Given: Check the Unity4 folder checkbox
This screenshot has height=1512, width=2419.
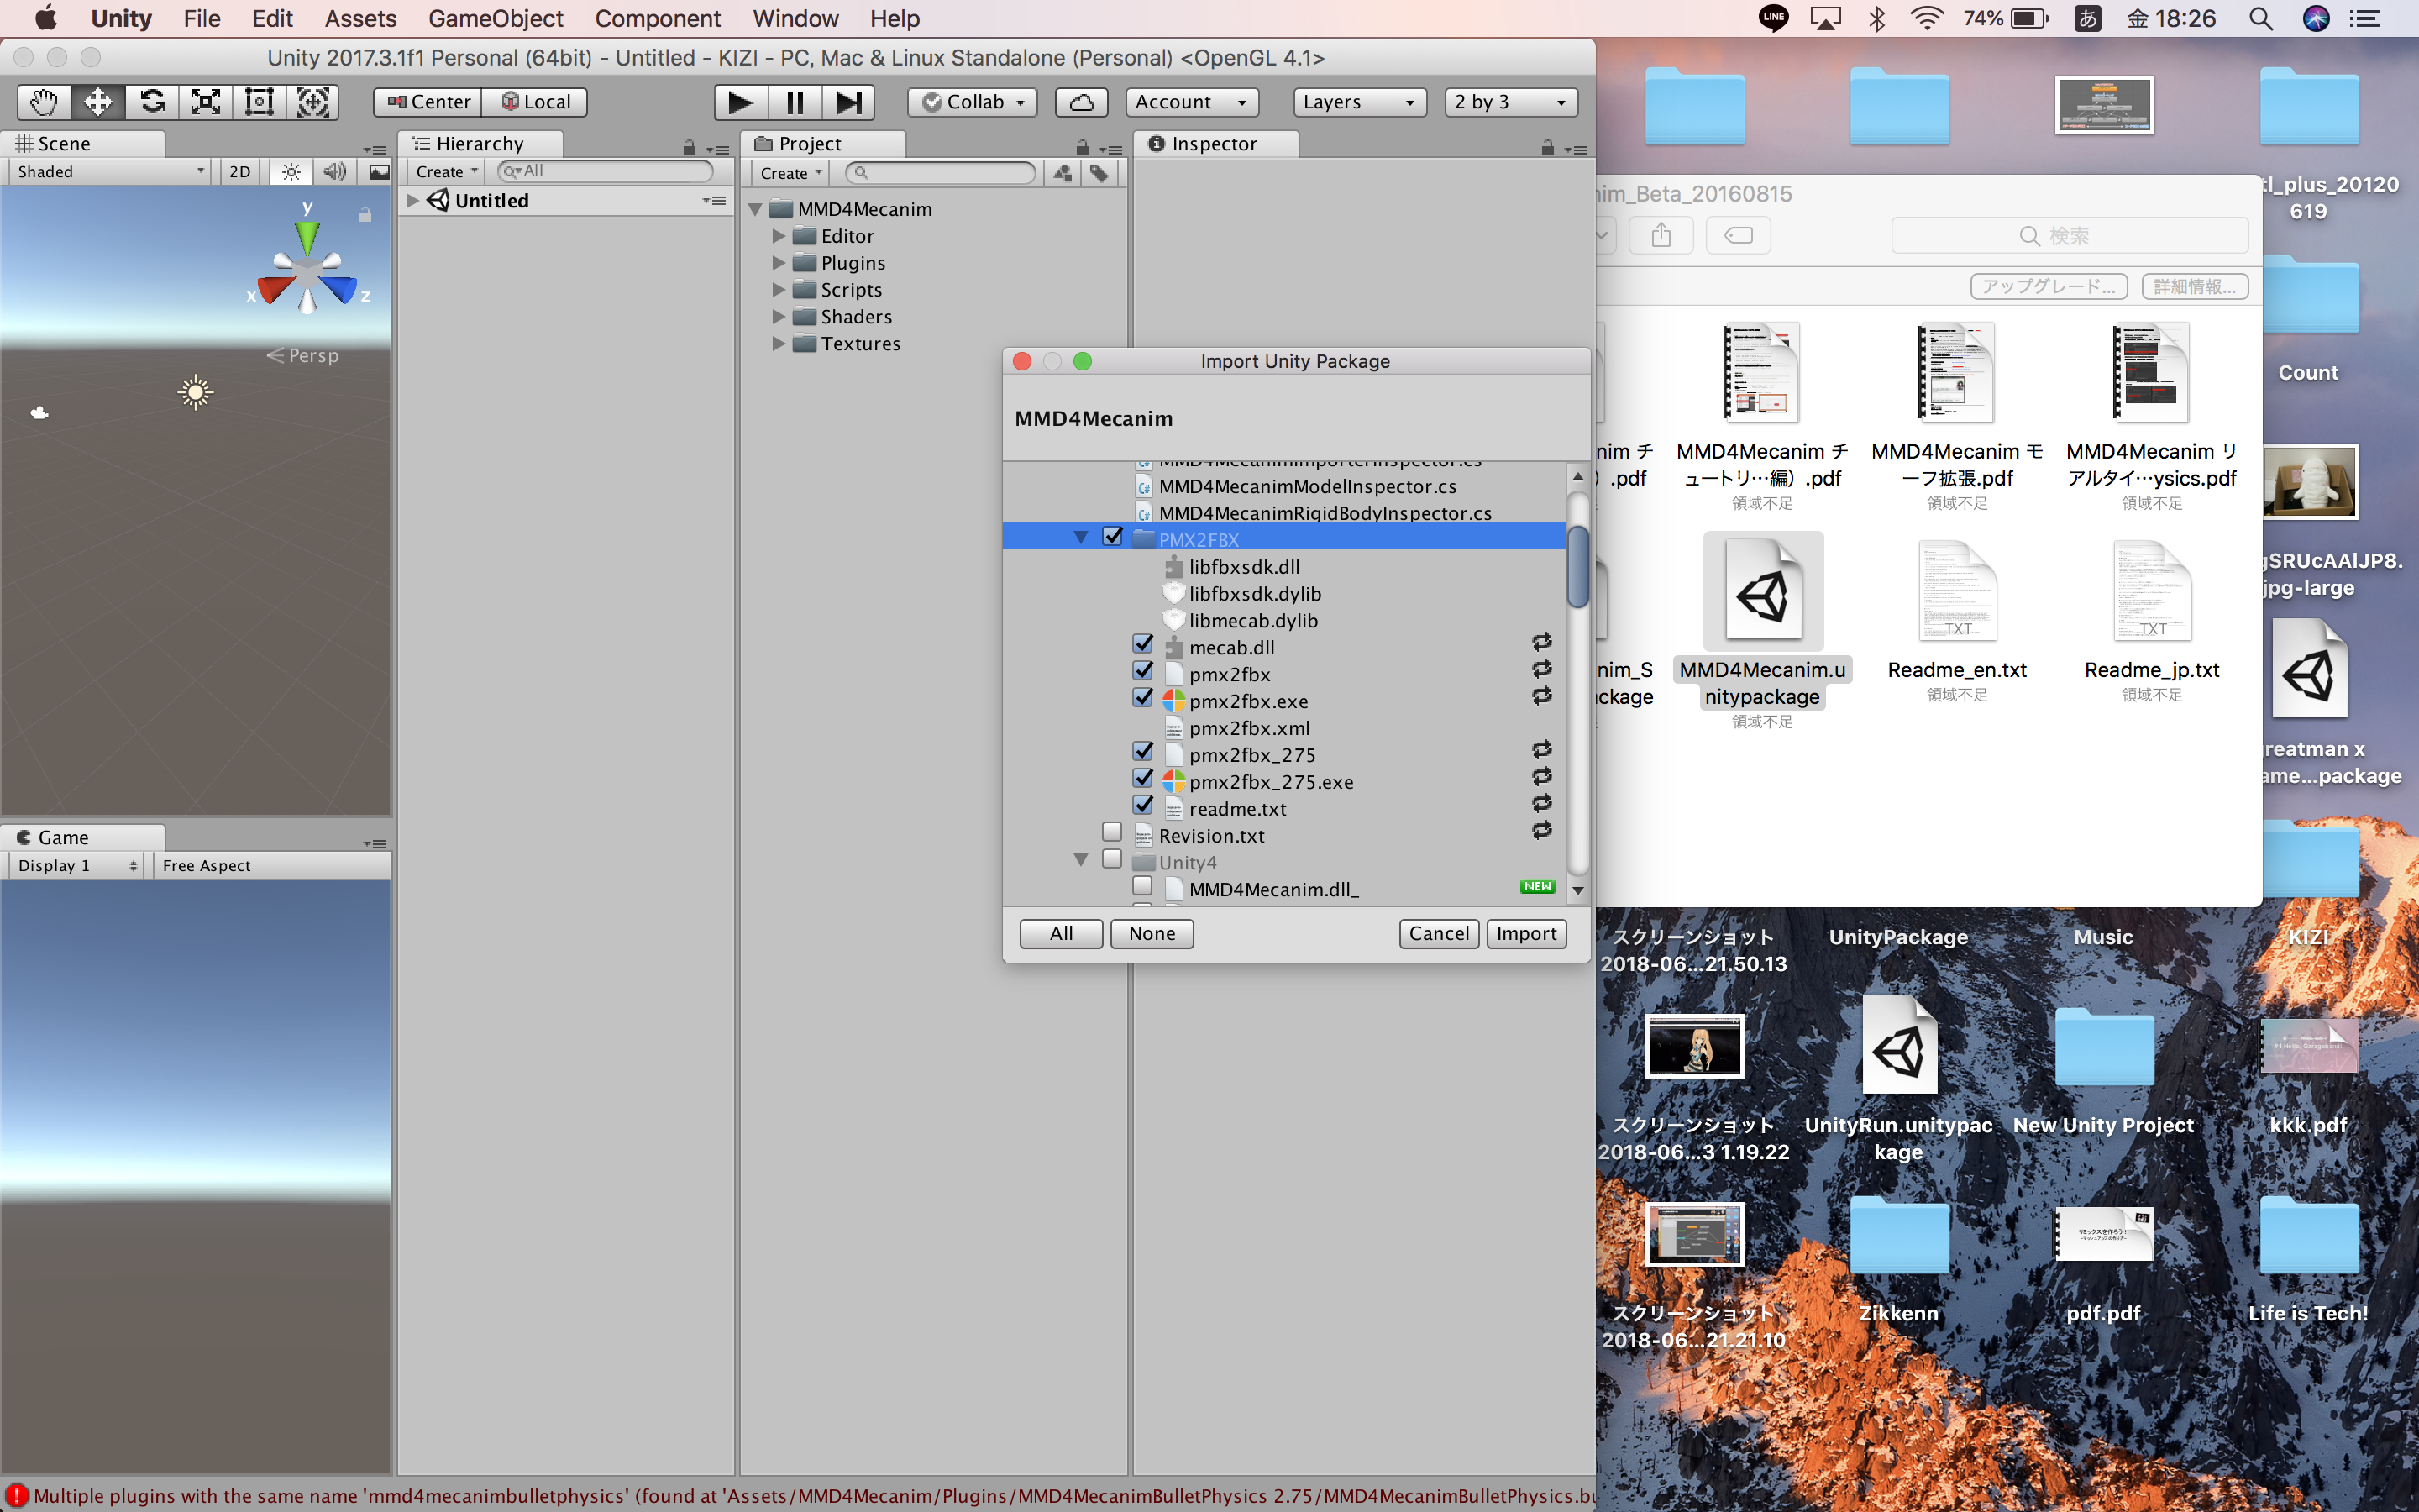Looking at the screenshot, I should pyautogui.click(x=1111, y=860).
